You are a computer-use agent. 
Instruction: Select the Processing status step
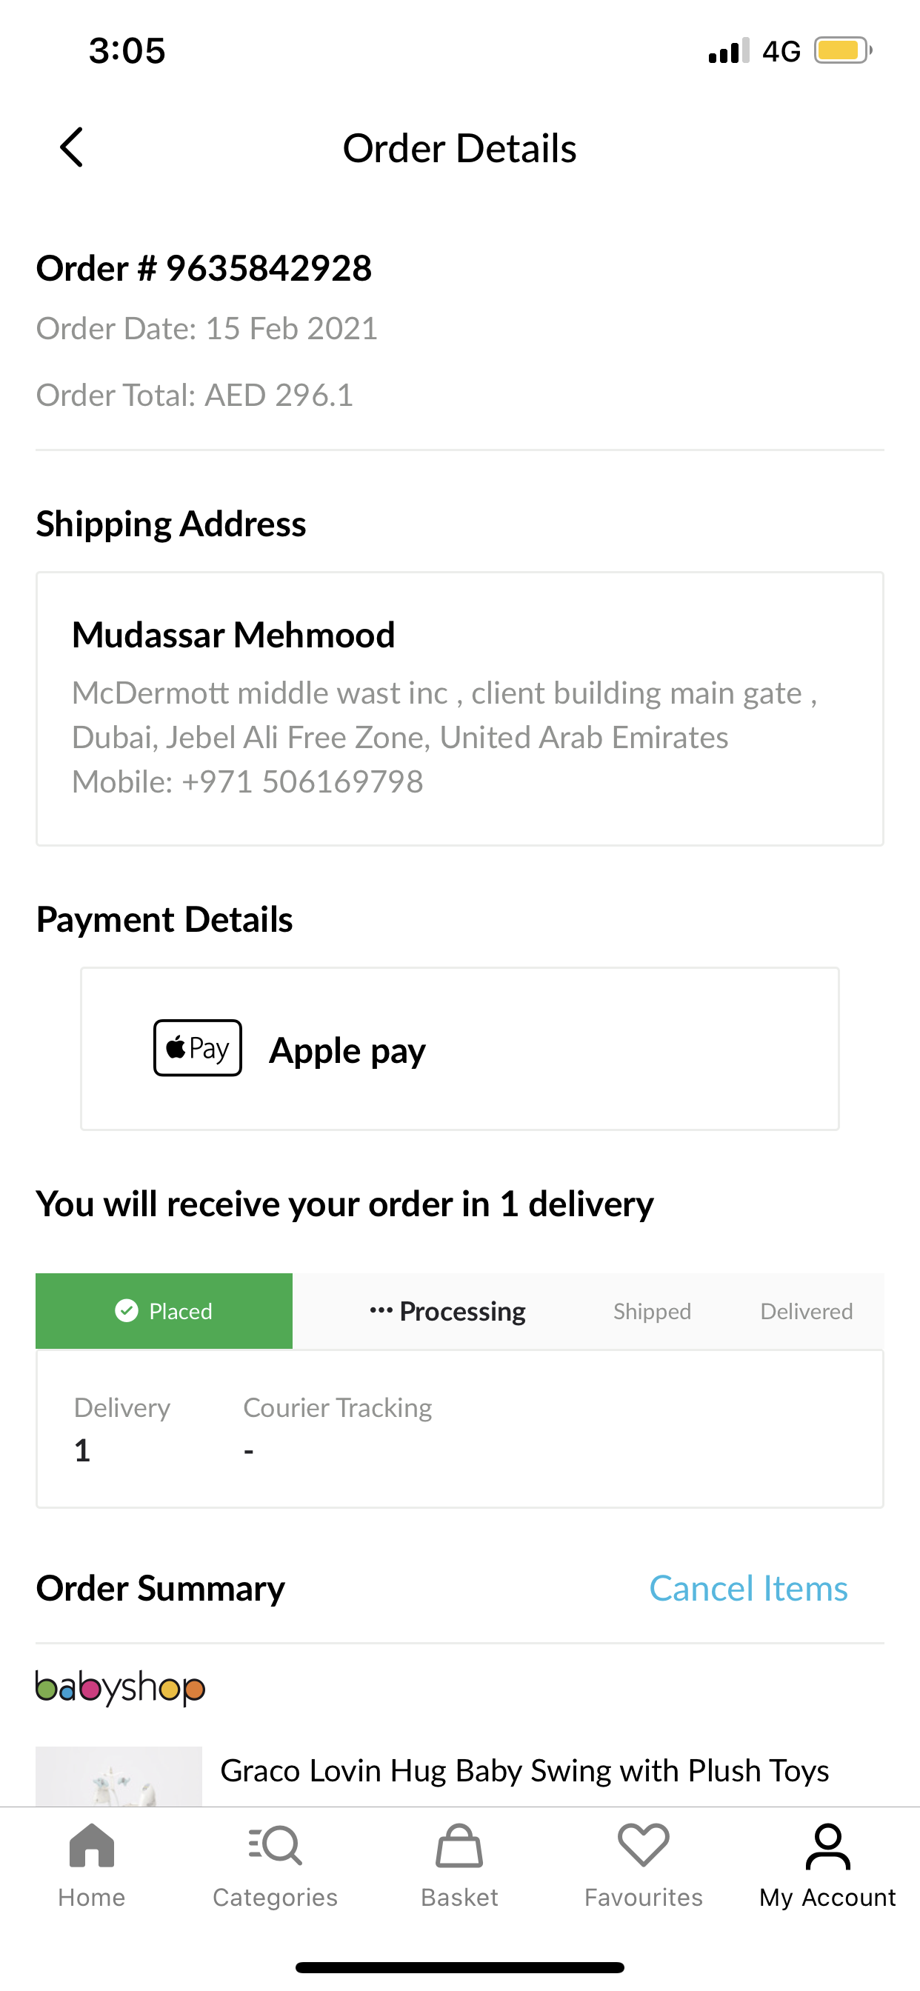tap(448, 1311)
